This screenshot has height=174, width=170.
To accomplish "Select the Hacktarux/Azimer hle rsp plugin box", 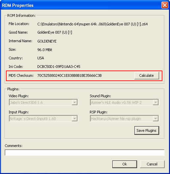I will click(124, 118).
